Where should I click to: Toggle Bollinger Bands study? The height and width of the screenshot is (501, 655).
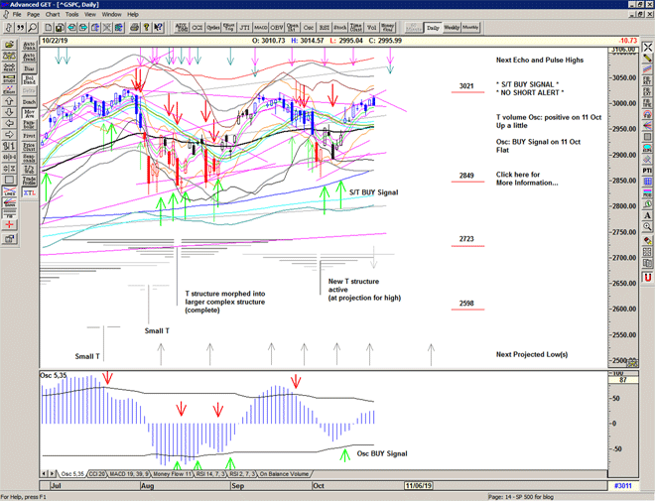(29, 79)
